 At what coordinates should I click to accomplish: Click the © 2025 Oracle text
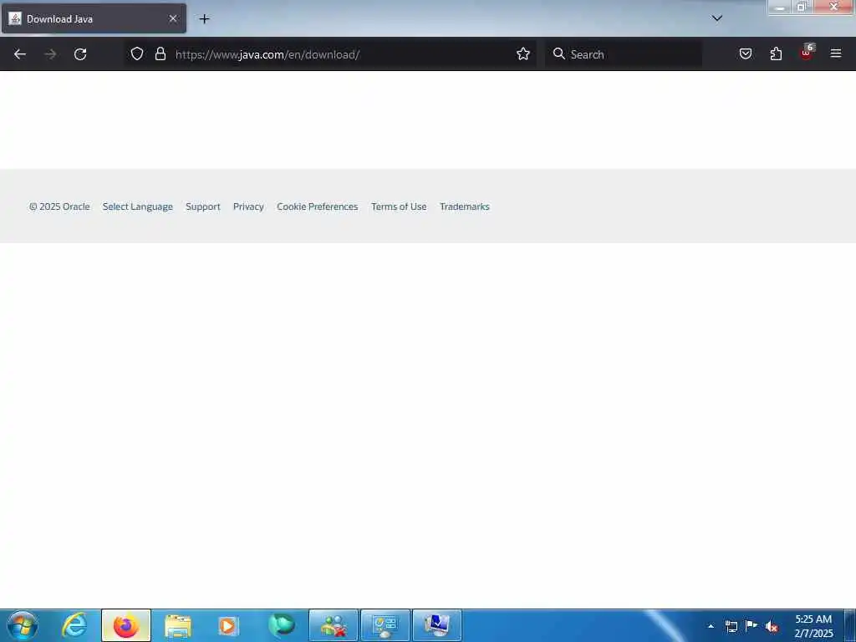(x=59, y=206)
